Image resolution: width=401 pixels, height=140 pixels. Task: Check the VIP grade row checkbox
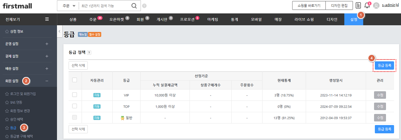74,95
